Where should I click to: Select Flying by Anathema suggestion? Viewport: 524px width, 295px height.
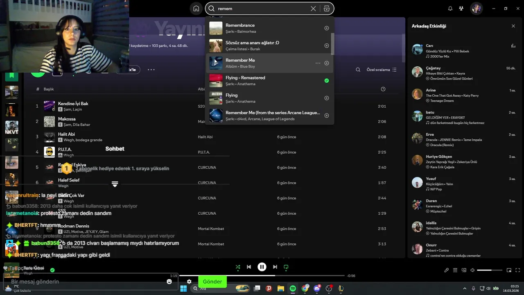tap(269, 98)
